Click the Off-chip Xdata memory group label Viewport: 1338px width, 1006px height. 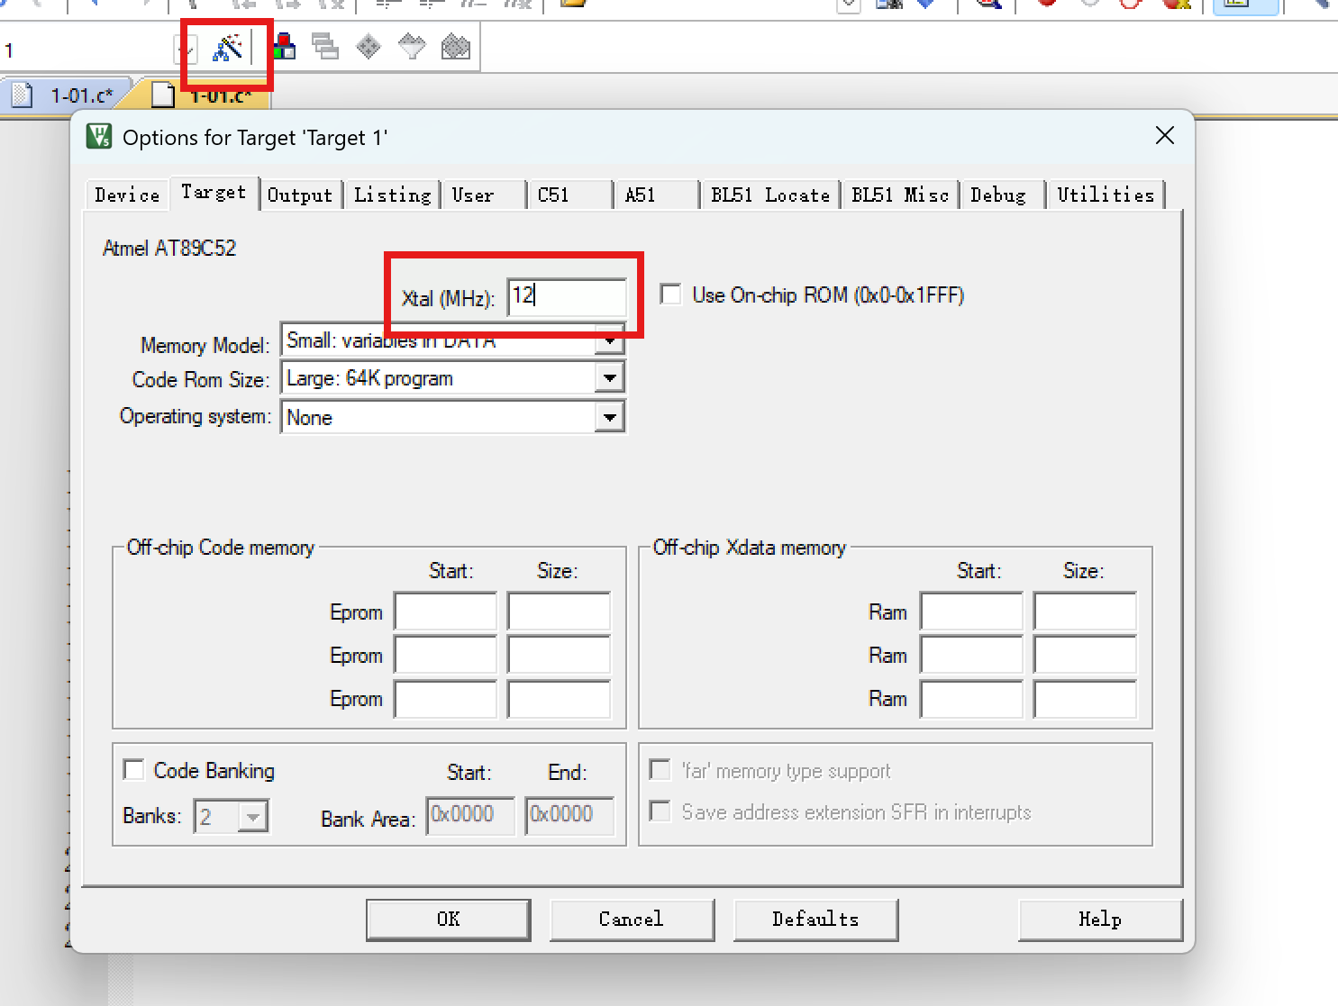(750, 548)
